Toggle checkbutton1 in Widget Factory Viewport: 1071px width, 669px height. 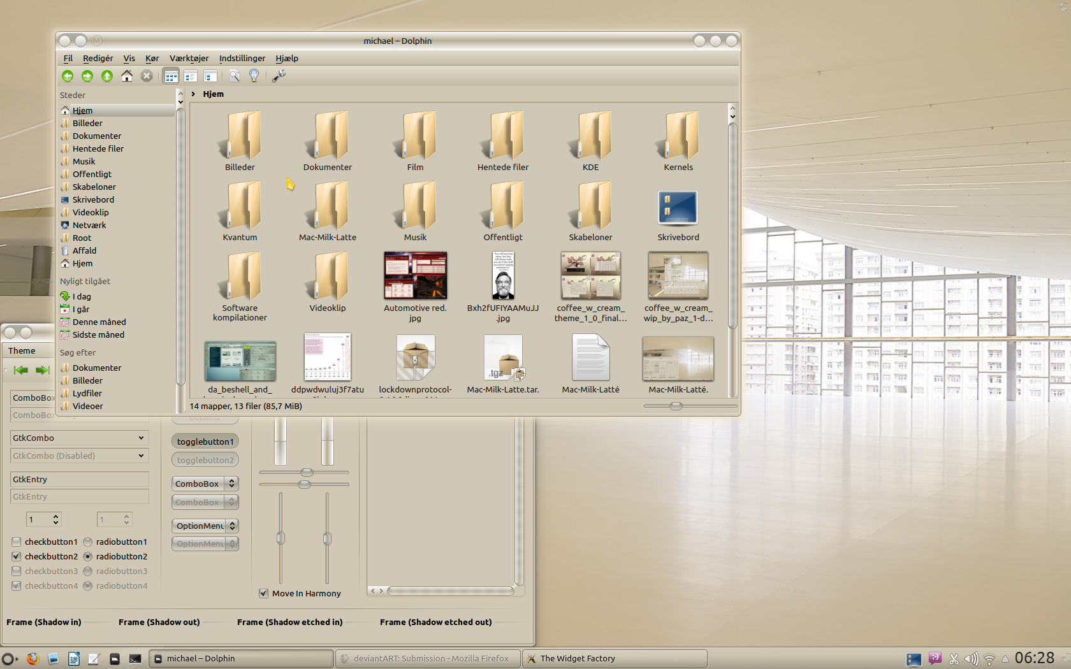(17, 542)
